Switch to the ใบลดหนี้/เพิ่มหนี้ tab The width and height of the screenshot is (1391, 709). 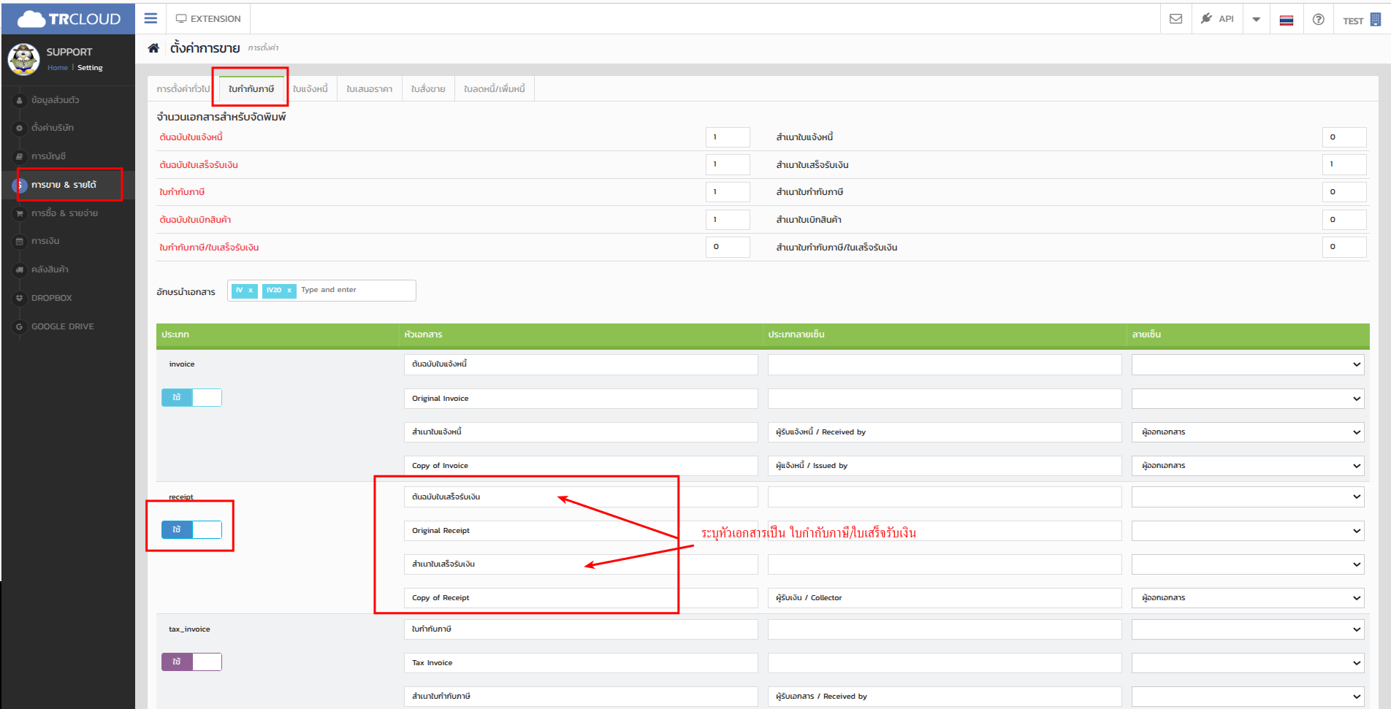click(x=494, y=89)
